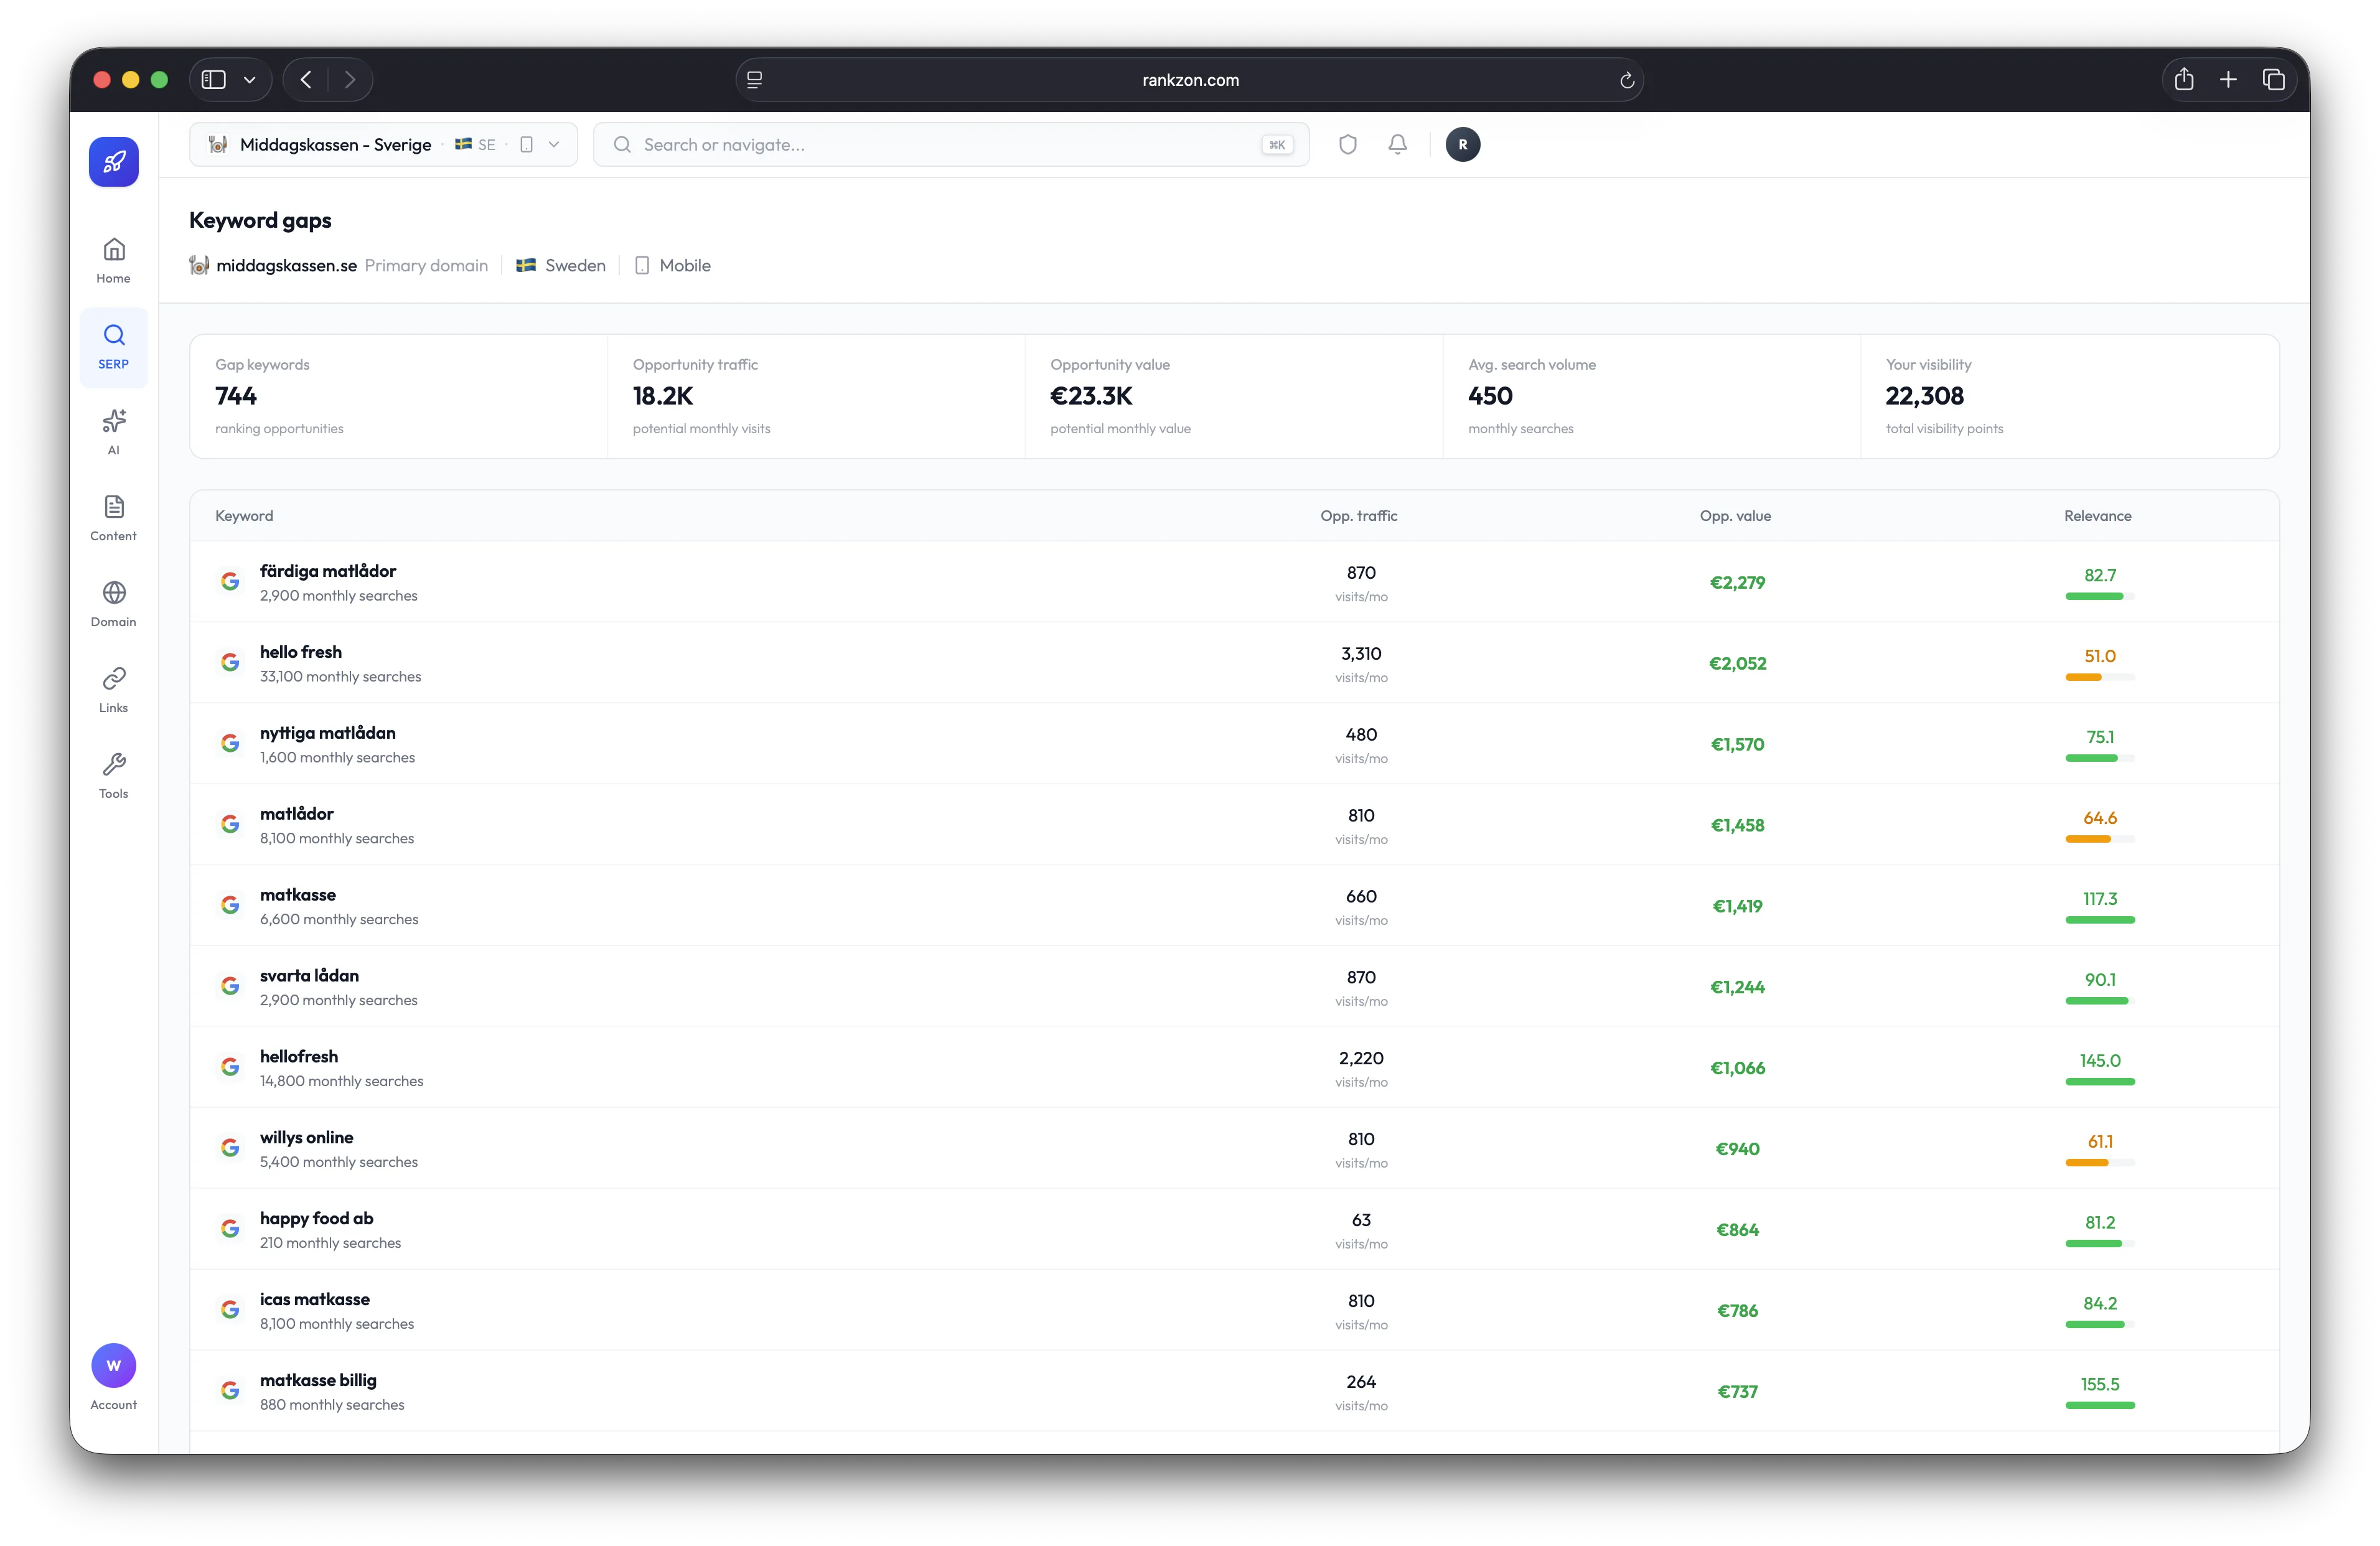The image size is (2380, 1546).
Task: Expand the Middagskassen - Sverige project selector
Action: [383, 145]
